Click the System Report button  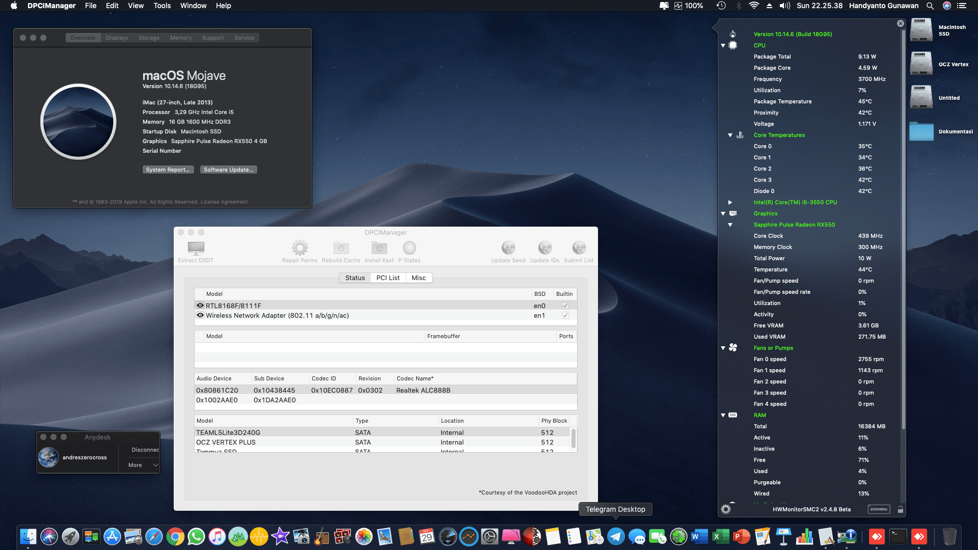pyautogui.click(x=168, y=169)
